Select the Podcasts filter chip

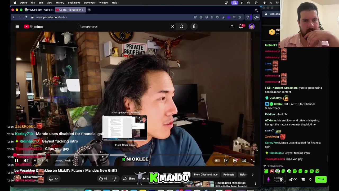click(229, 175)
